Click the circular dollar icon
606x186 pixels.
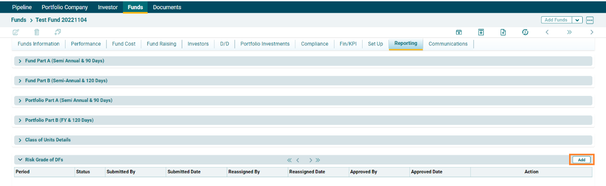click(x=525, y=32)
